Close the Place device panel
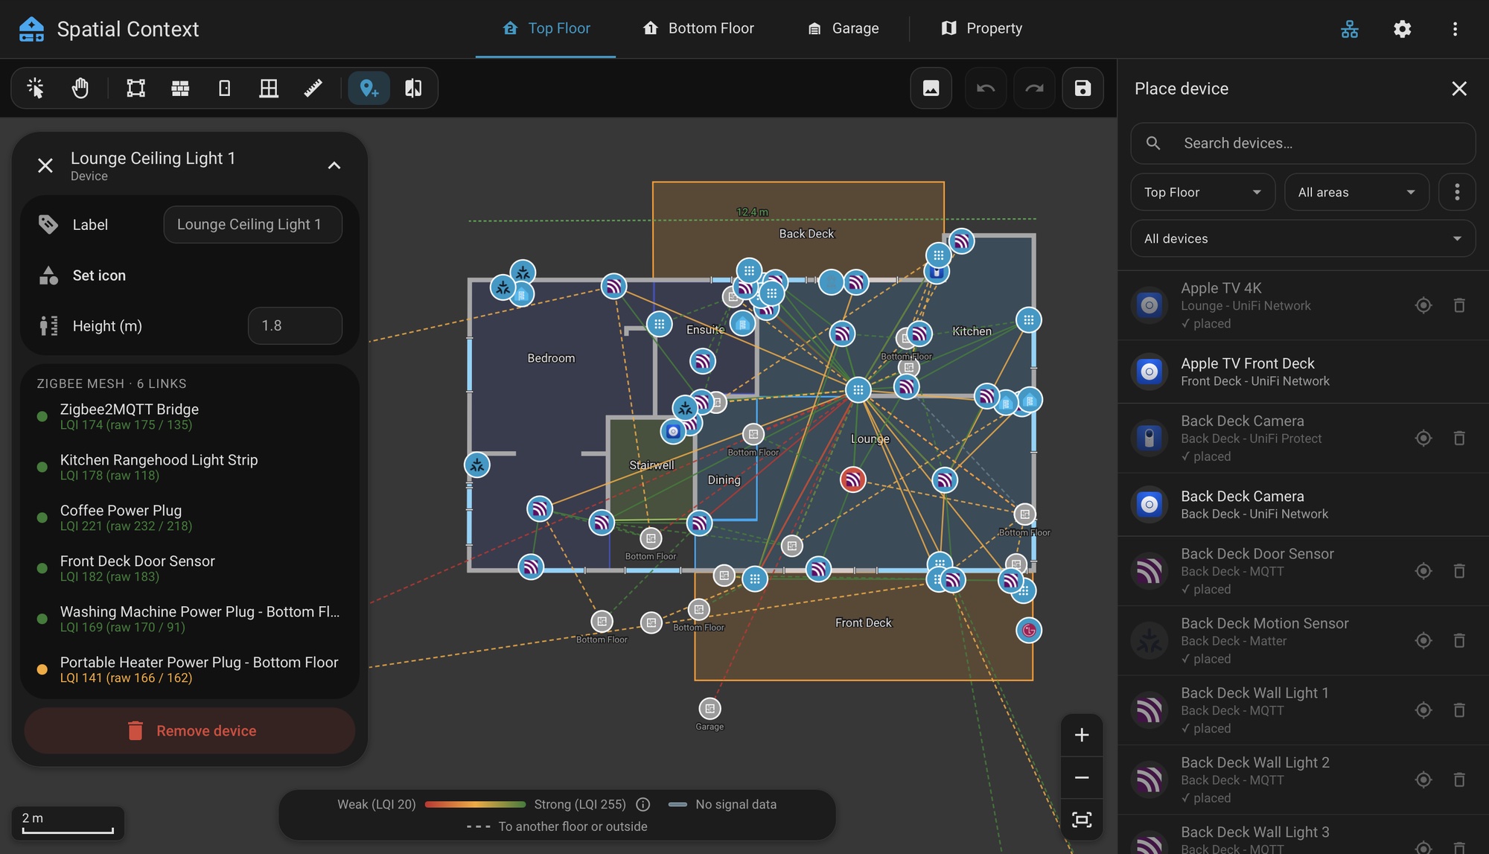 click(x=1459, y=89)
